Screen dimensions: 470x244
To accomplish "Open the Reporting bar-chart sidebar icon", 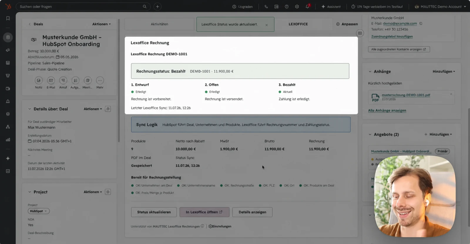I will [8, 140].
